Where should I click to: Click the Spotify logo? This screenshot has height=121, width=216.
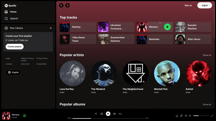point(11,5)
